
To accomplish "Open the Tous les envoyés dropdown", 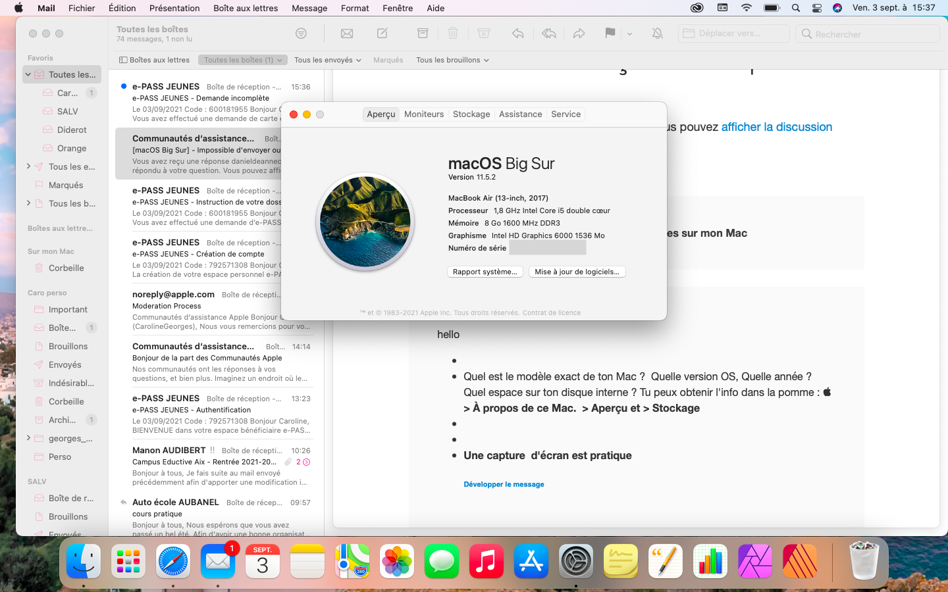I will point(327,60).
